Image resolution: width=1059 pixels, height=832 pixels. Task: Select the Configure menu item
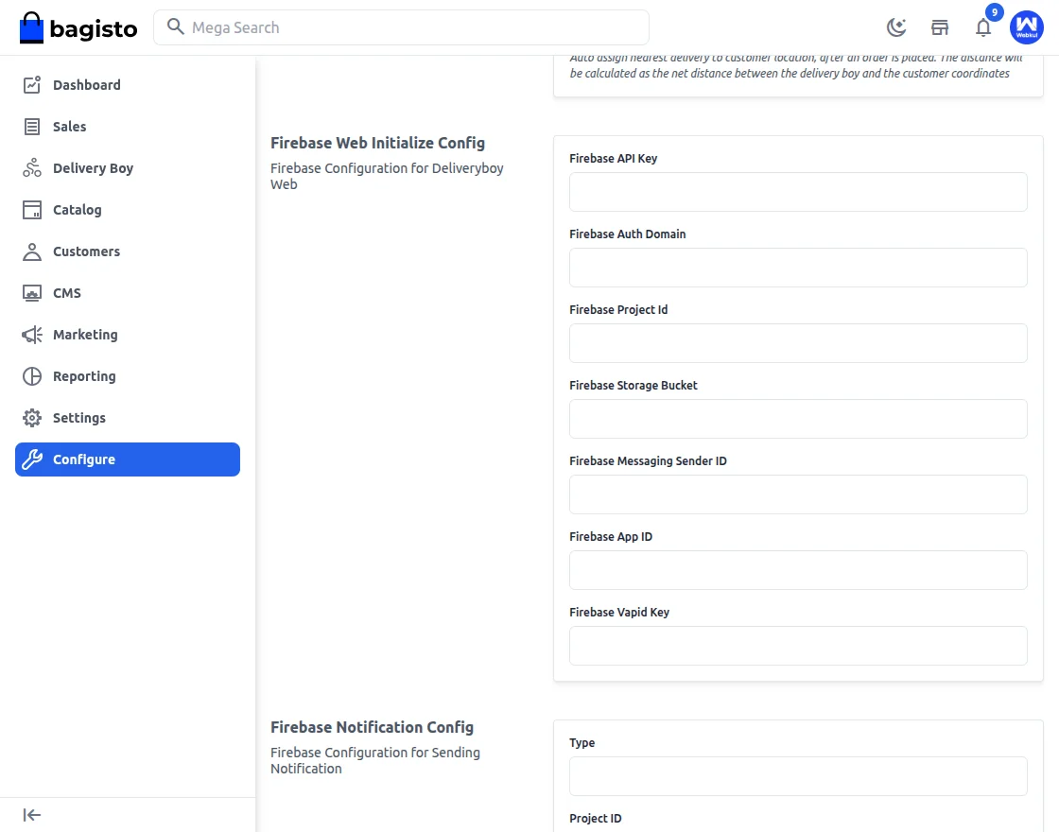(x=85, y=459)
